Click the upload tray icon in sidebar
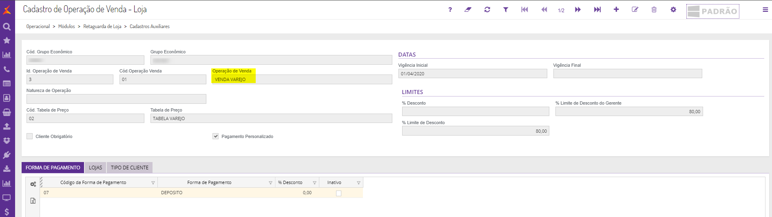This screenshot has width=772, height=217. (x=7, y=127)
